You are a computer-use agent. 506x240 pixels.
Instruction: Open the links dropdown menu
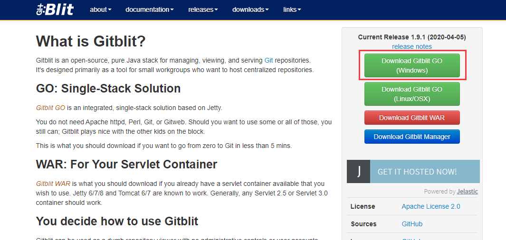(292, 9)
